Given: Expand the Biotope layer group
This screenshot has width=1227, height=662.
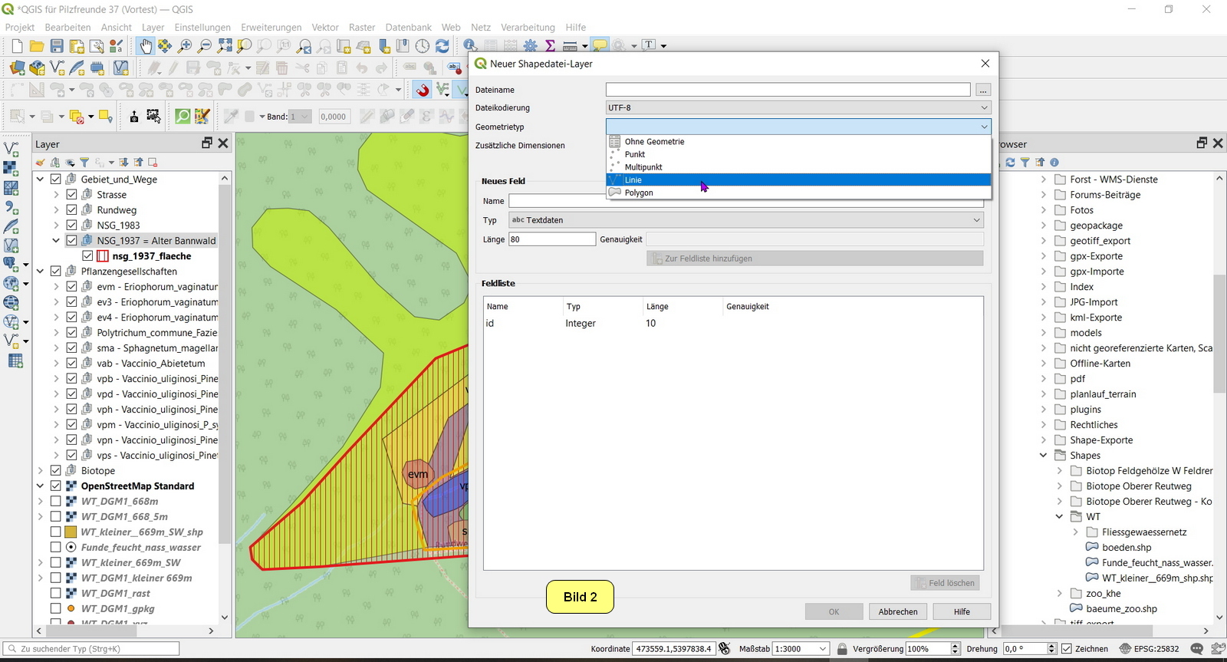Looking at the screenshot, I should pyautogui.click(x=41, y=471).
